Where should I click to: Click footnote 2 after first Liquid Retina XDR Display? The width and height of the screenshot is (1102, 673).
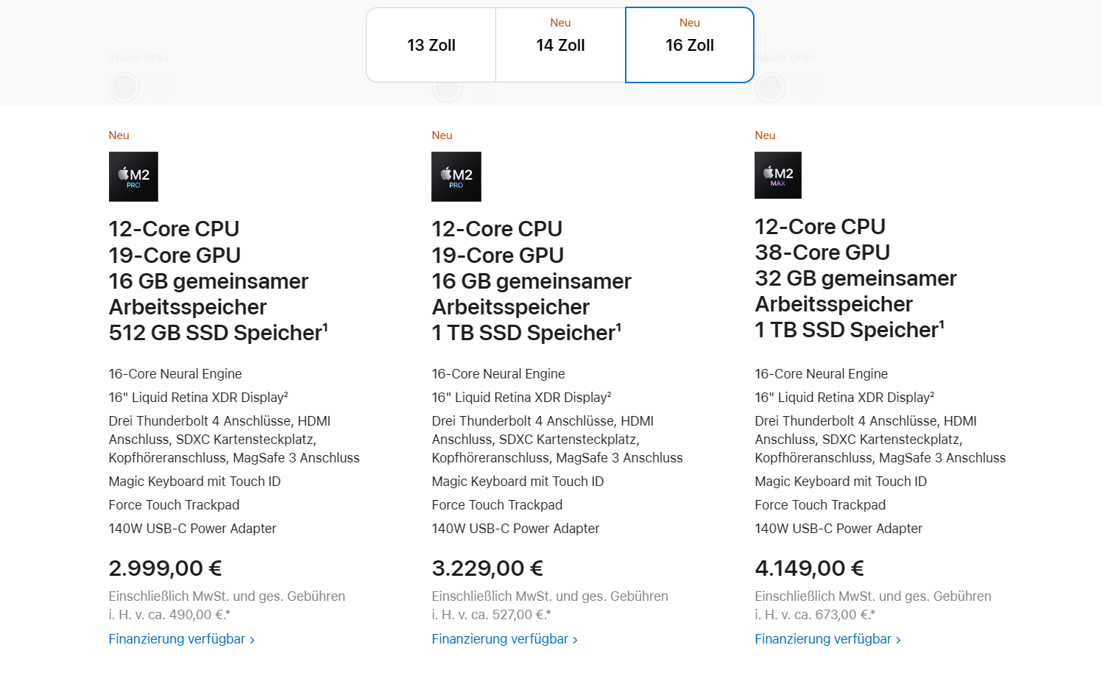tap(286, 394)
